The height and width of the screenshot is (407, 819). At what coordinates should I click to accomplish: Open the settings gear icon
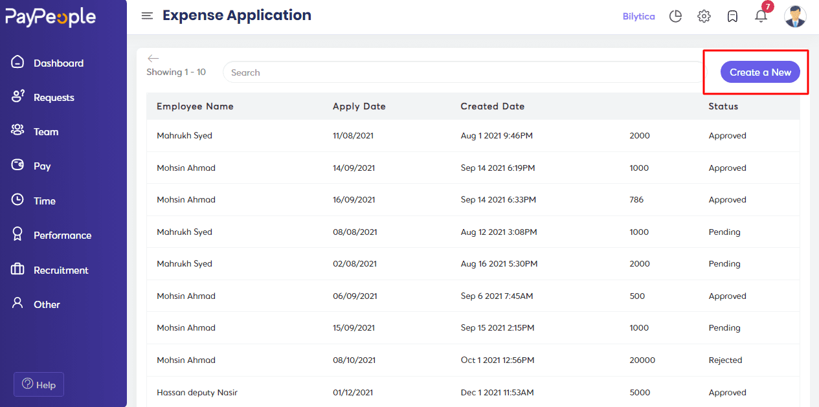pyautogui.click(x=704, y=16)
